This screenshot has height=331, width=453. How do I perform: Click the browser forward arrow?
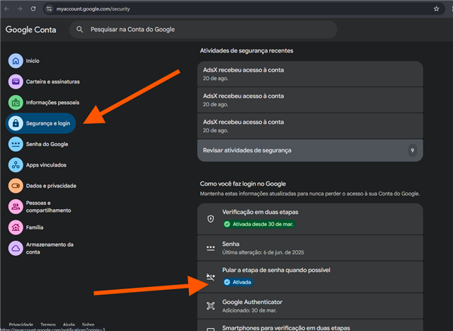[x=20, y=9]
